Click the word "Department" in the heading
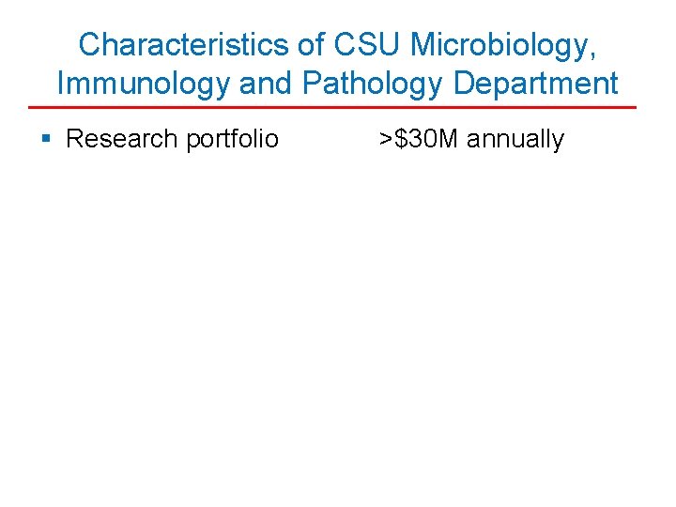676x507 pixels. pos(535,84)
